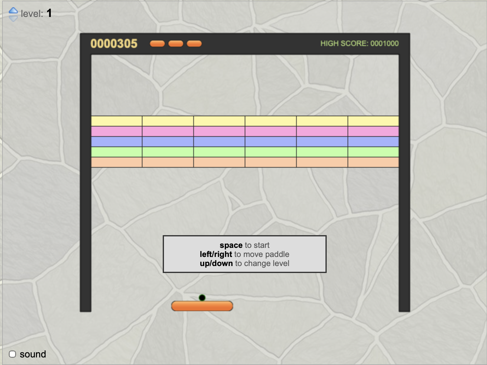Screen dimensions: 487x365
Task: Click the 0000305 score display
Action: click(x=114, y=44)
